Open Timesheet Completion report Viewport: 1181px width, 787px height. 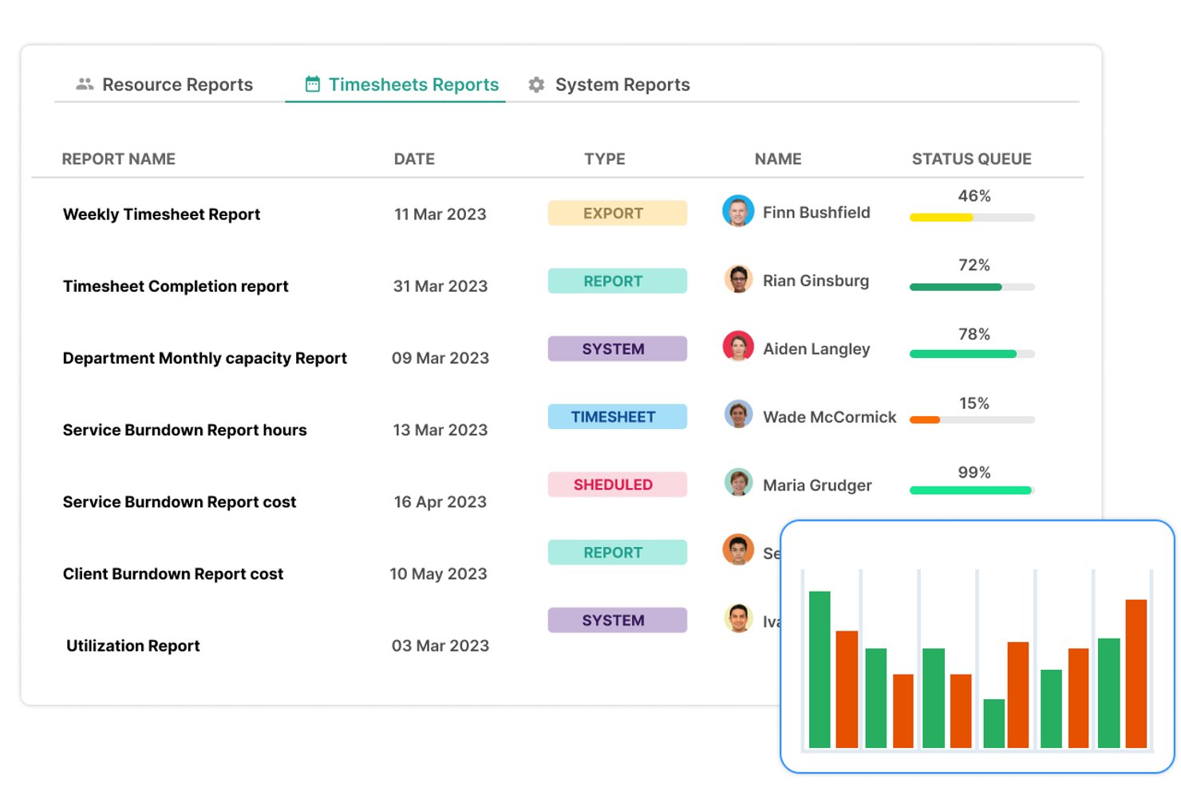176,286
